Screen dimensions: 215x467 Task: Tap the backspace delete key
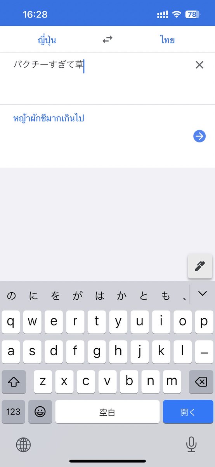(x=201, y=382)
